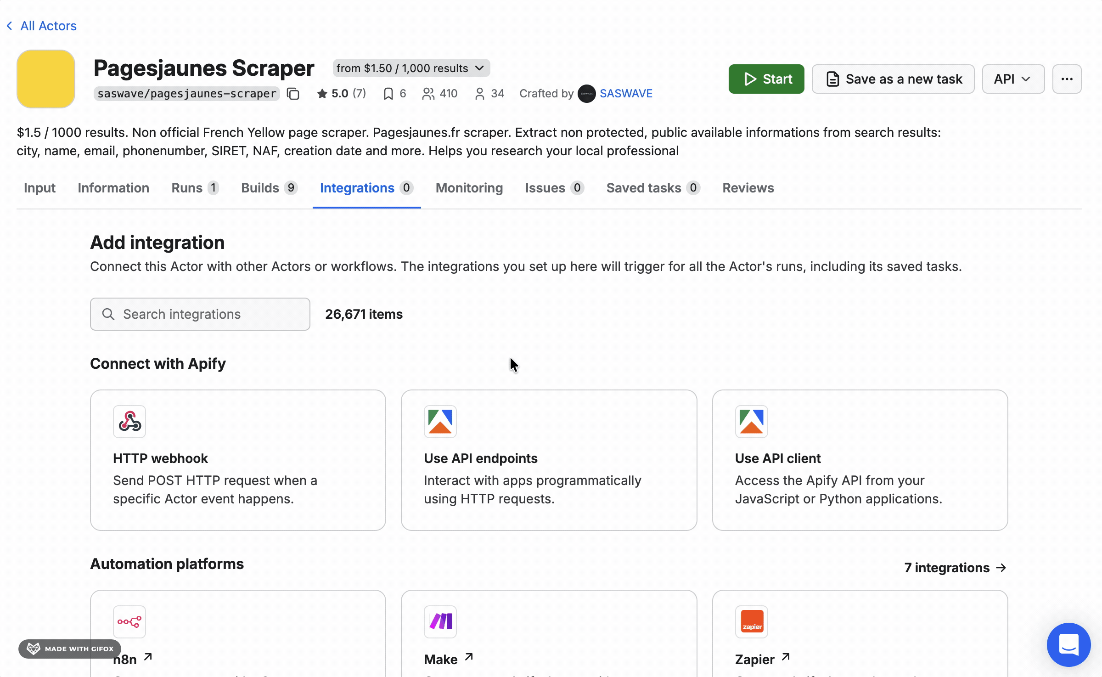Open the SASWAVE author avatar

tap(586, 94)
